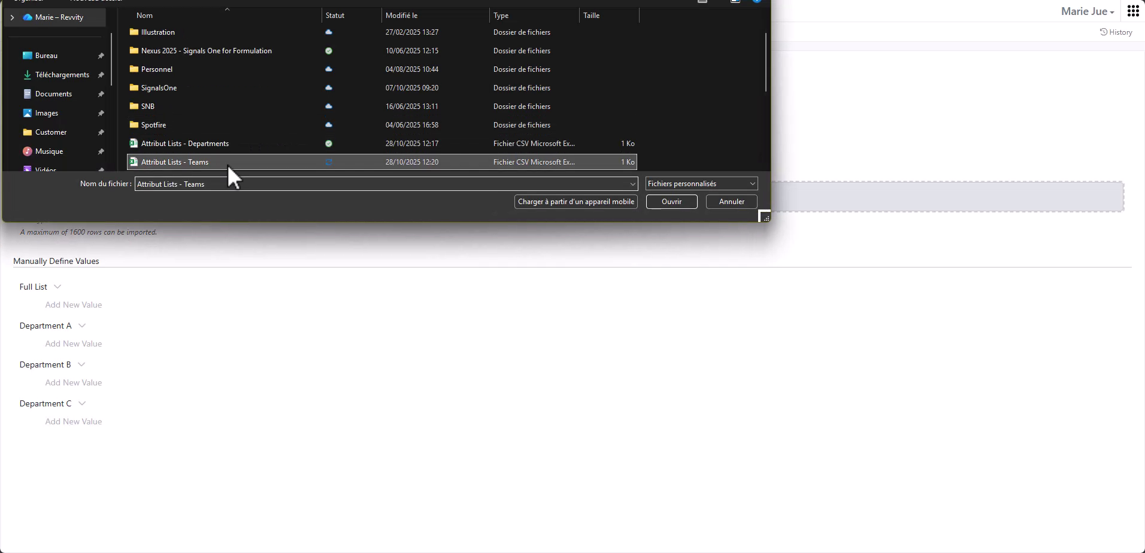
Task: Expand the Department B section chevron
Action: point(81,364)
